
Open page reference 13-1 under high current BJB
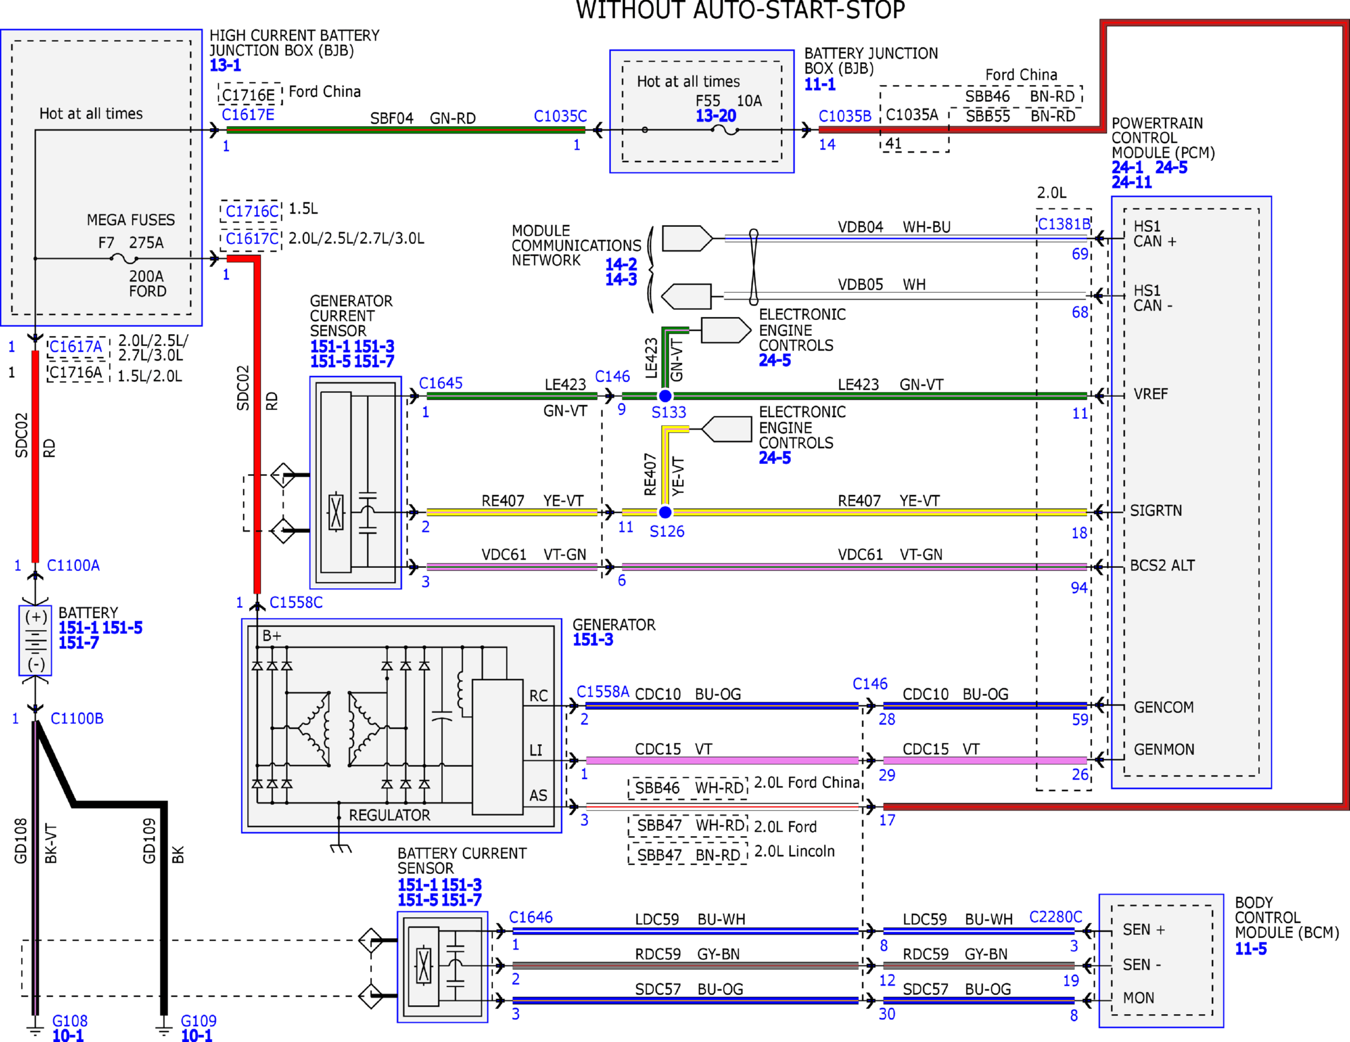tap(225, 65)
